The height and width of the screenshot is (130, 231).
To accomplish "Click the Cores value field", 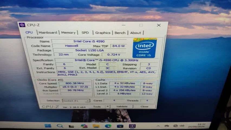I will [114, 100].
